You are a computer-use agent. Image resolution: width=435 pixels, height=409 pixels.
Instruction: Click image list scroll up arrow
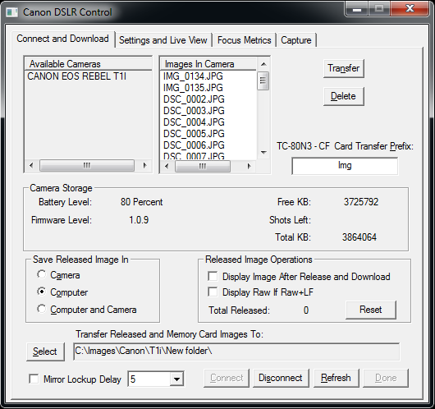click(x=263, y=64)
